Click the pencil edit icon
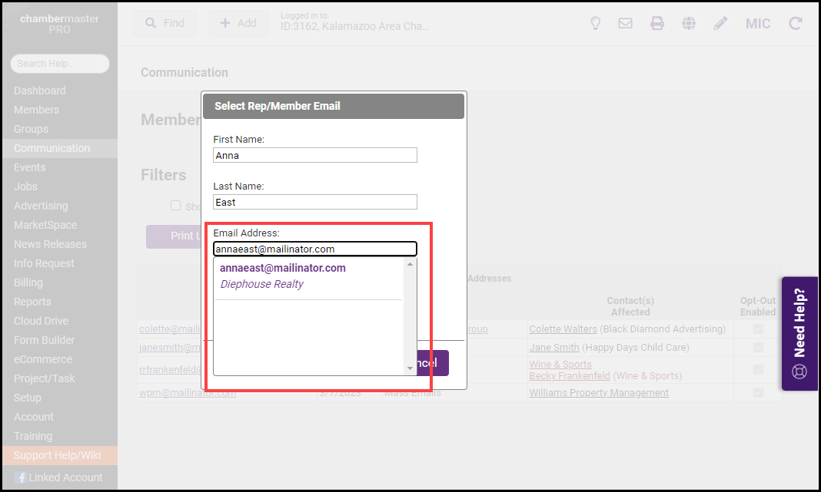Image resolution: width=821 pixels, height=492 pixels. pyautogui.click(x=720, y=23)
